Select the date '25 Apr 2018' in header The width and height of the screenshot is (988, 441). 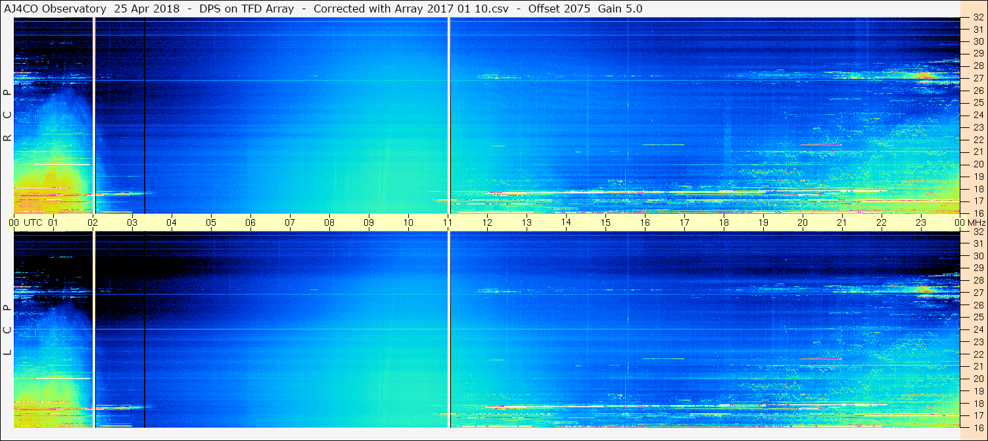147,9
